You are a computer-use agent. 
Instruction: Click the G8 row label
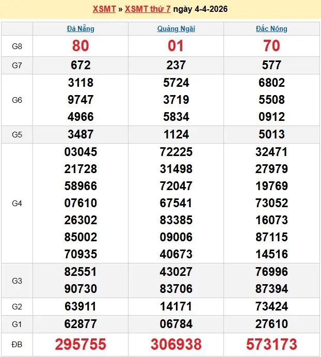17,46
